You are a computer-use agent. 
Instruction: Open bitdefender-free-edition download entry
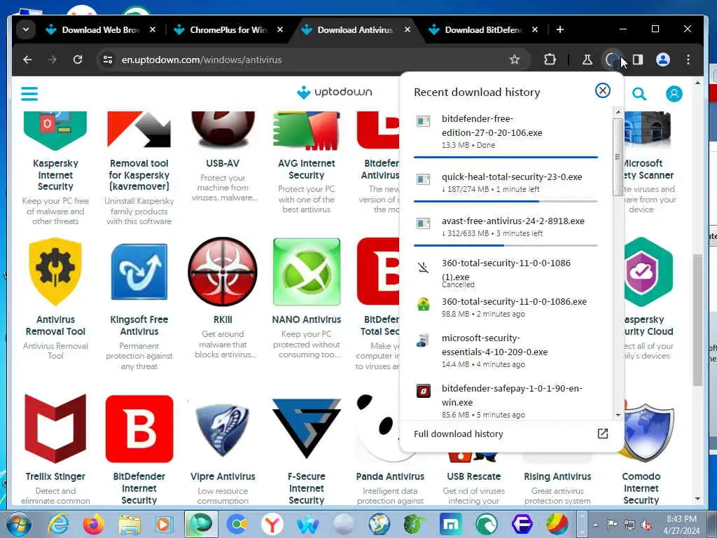click(506, 132)
